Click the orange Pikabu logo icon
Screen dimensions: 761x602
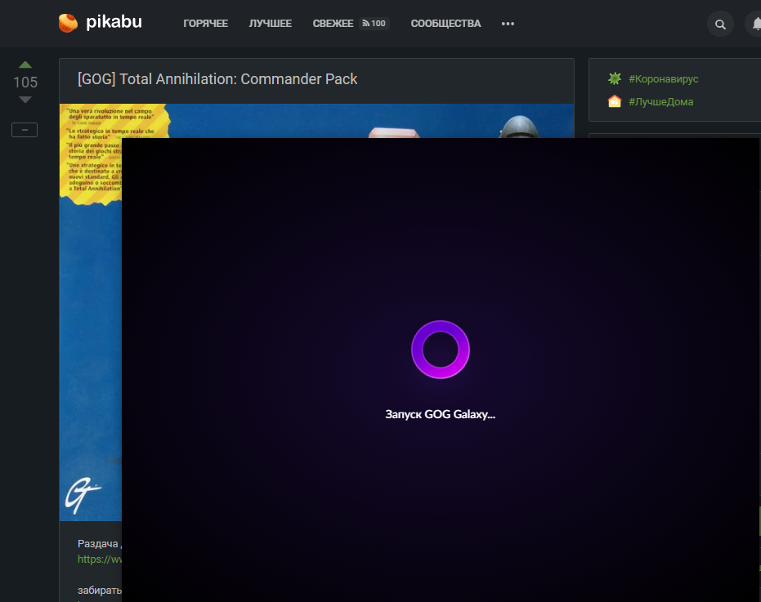pyautogui.click(x=68, y=23)
